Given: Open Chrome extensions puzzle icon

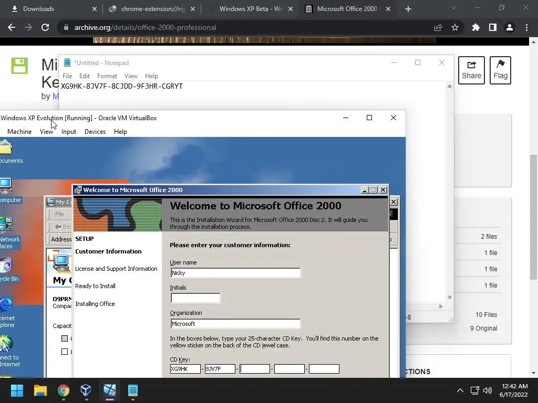Looking at the screenshot, I should coord(475,27).
